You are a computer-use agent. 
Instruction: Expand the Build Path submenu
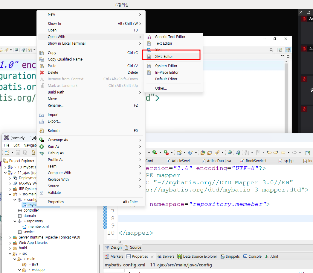140,92
